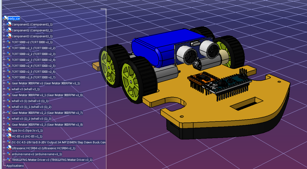Click the body_car root product icon
The width and height of the screenshot is (307, 169).
tap(5, 18)
